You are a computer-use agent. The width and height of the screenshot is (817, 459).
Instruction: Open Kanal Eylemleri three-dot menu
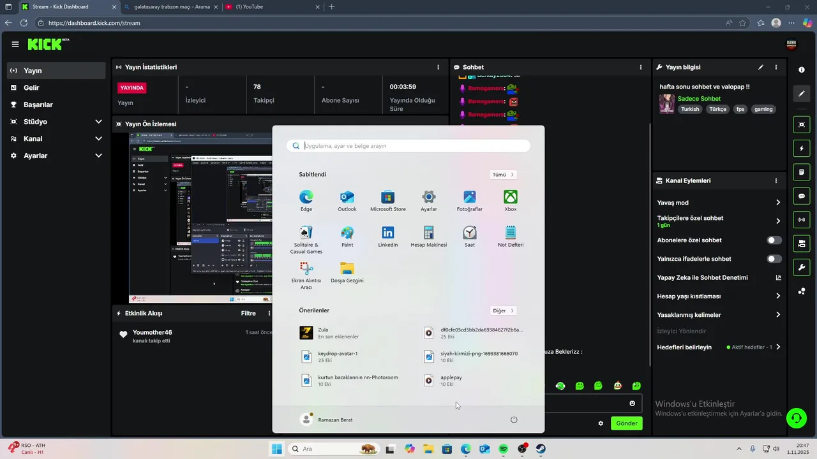pos(776,181)
